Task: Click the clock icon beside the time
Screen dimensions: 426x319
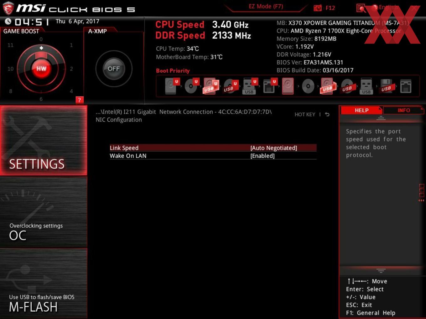Action: pyautogui.click(x=8, y=21)
